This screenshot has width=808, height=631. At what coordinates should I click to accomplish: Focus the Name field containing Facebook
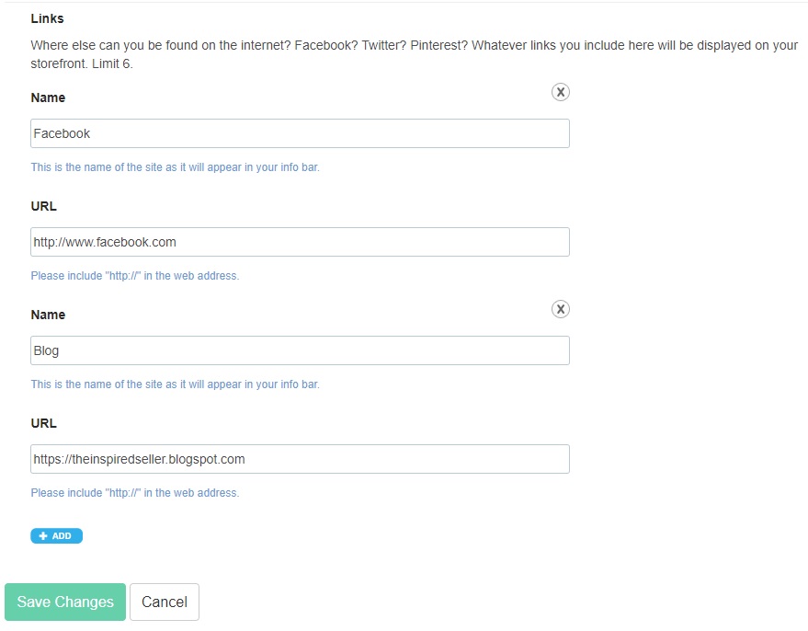300,133
